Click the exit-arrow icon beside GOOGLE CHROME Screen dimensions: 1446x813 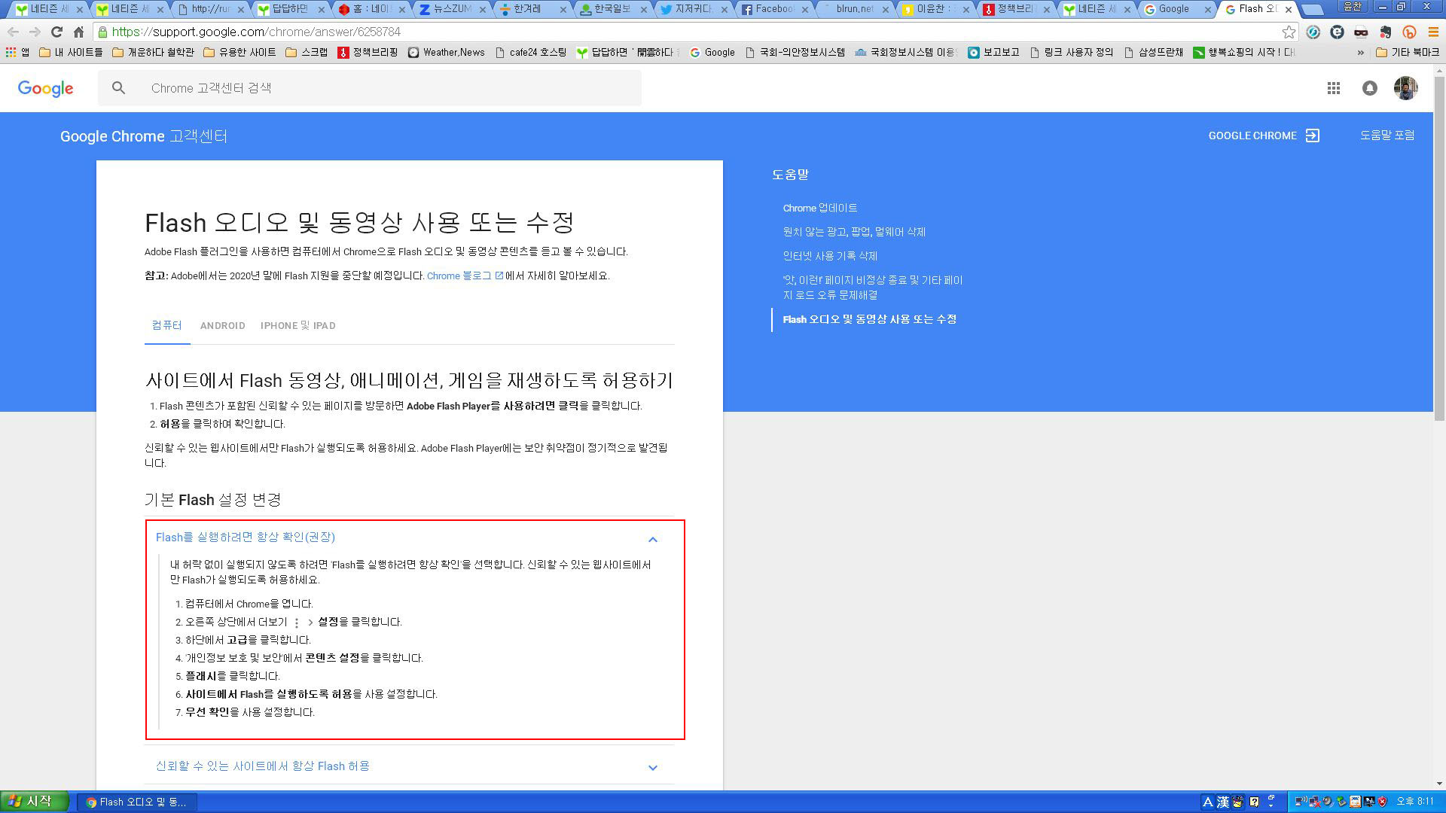pos(1313,135)
